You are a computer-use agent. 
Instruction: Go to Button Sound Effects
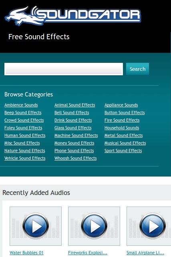125,112
